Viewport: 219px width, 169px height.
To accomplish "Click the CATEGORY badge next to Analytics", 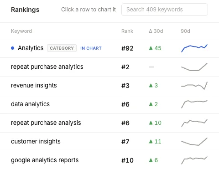I will [x=62, y=48].
